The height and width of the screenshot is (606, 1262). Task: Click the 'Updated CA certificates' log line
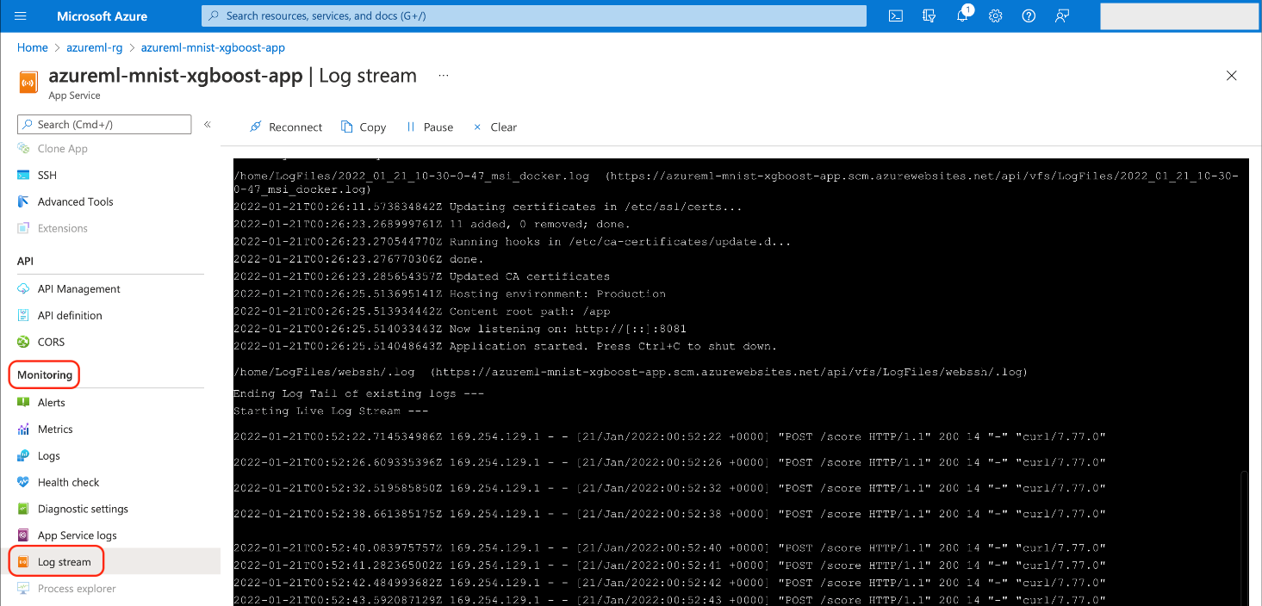coord(421,276)
